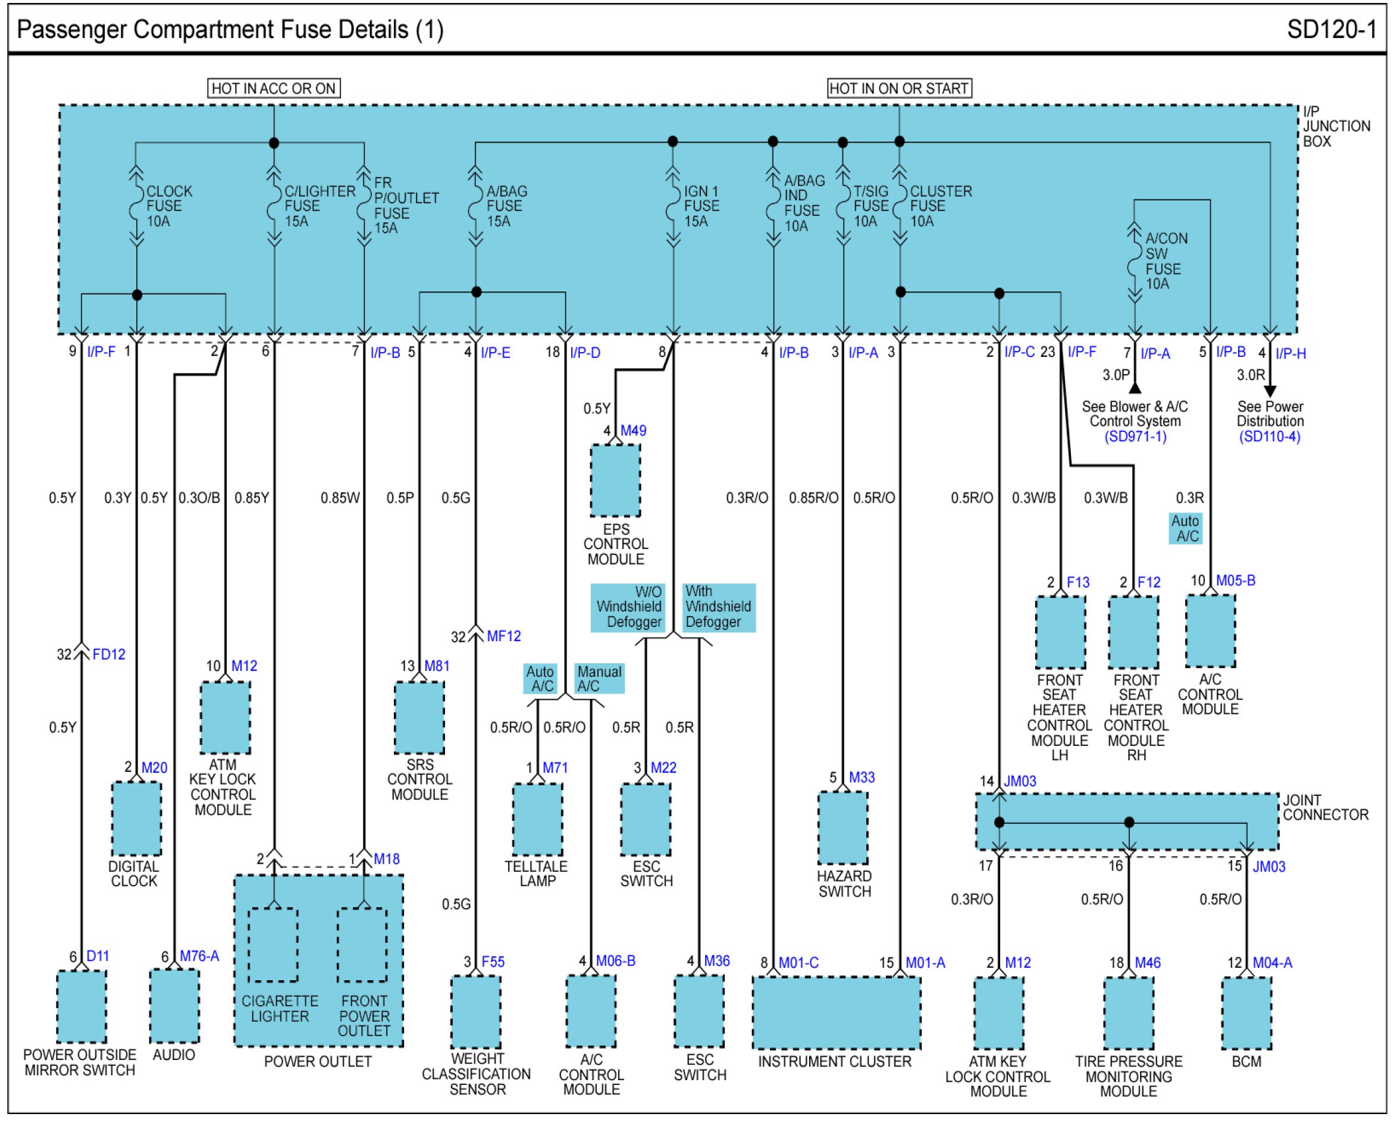Click the SD971-1 blower reference link

pyautogui.click(x=1135, y=437)
